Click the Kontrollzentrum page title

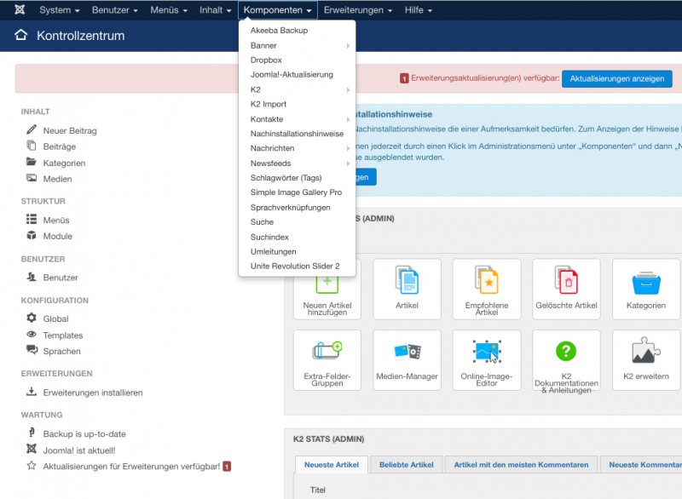click(80, 35)
